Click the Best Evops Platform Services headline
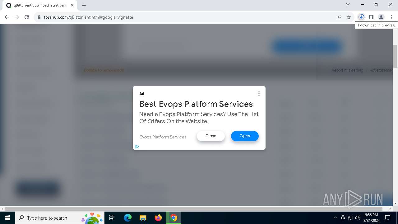This screenshot has width=398, height=224. [196, 104]
